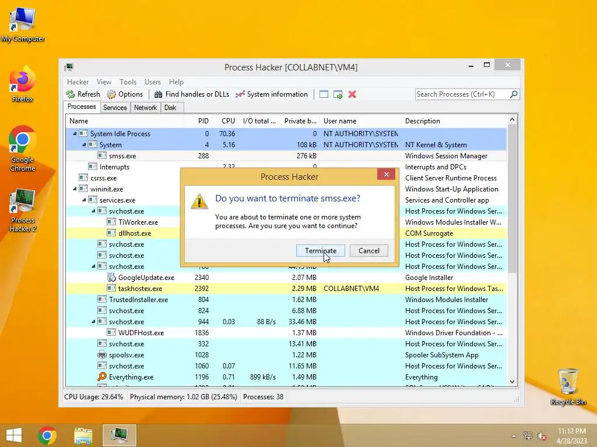Open the Recycle Bin
597x447 pixels.
pyautogui.click(x=568, y=386)
